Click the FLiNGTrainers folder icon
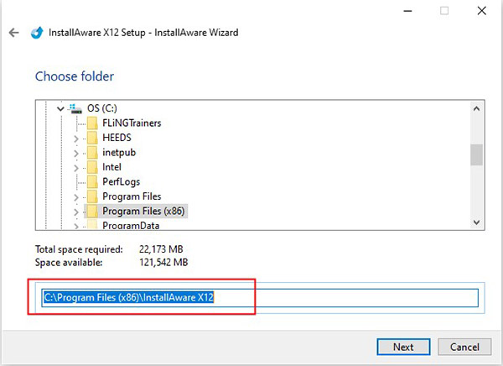The width and height of the screenshot is (503, 366). 92,123
